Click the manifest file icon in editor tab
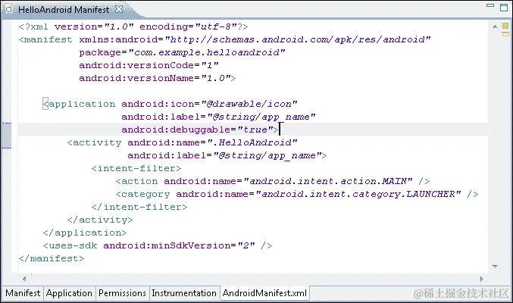Screen dimensions: 513x303 click(x=9, y=10)
